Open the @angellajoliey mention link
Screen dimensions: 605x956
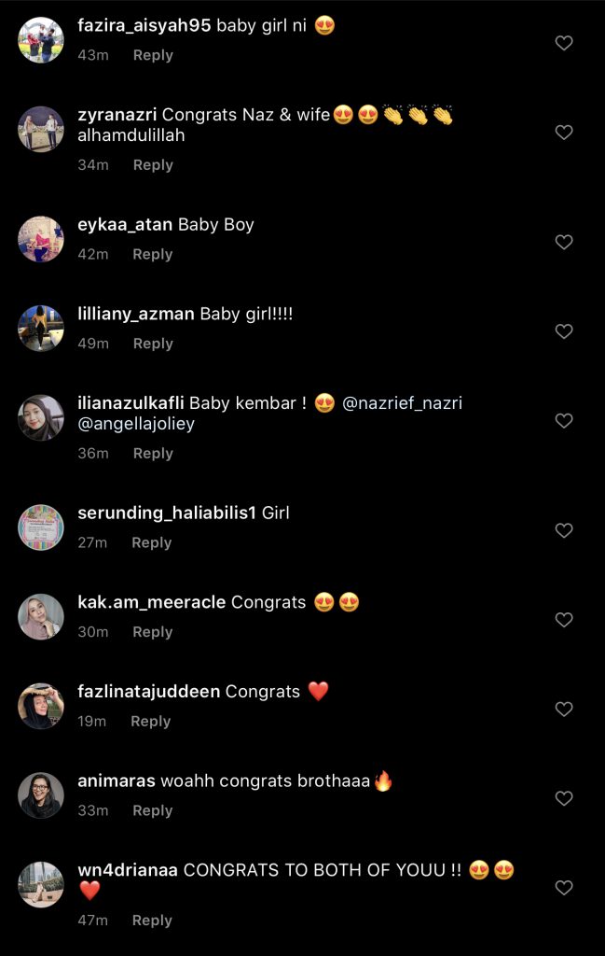pos(136,424)
